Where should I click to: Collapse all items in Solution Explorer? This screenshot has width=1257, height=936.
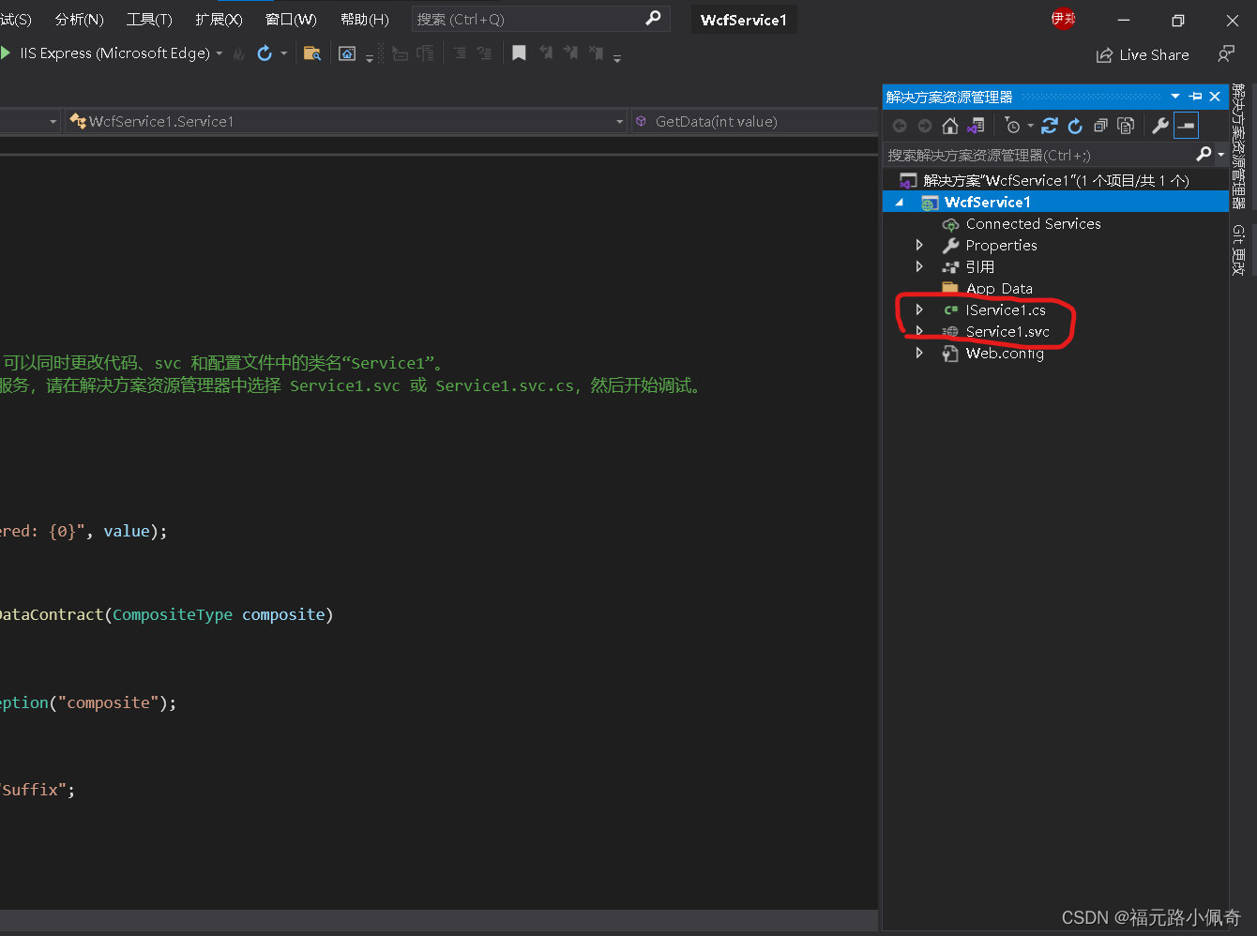(x=1100, y=126)
